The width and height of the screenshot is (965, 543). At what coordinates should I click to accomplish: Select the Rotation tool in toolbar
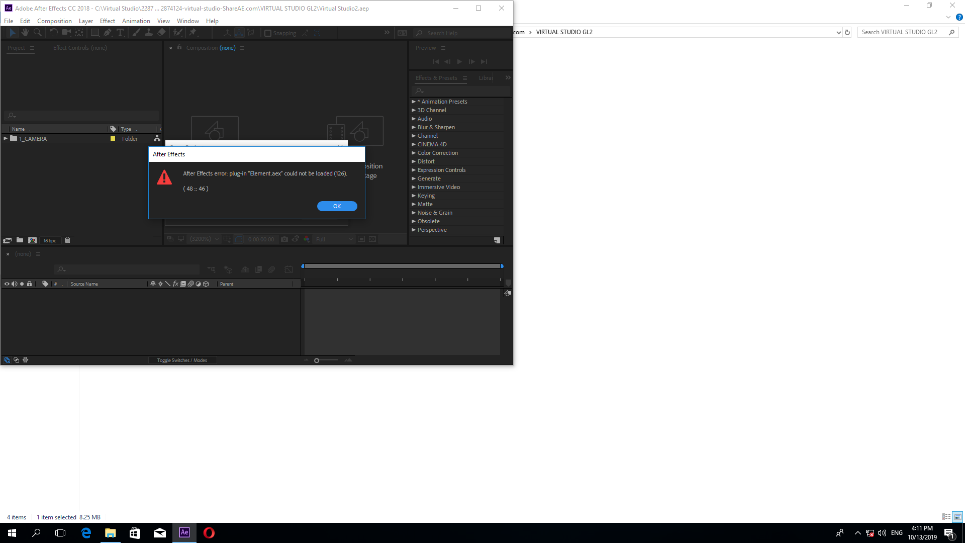[52, 33]
